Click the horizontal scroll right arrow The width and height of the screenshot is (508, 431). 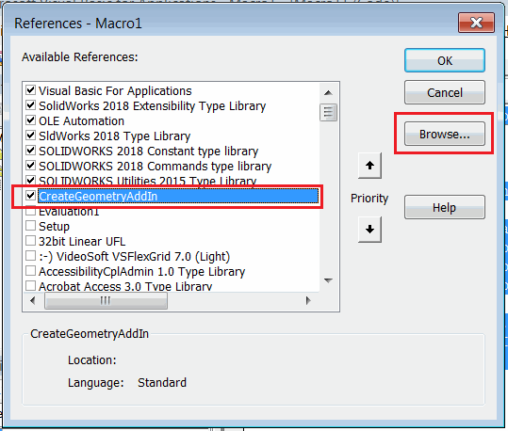pos(308,300)
